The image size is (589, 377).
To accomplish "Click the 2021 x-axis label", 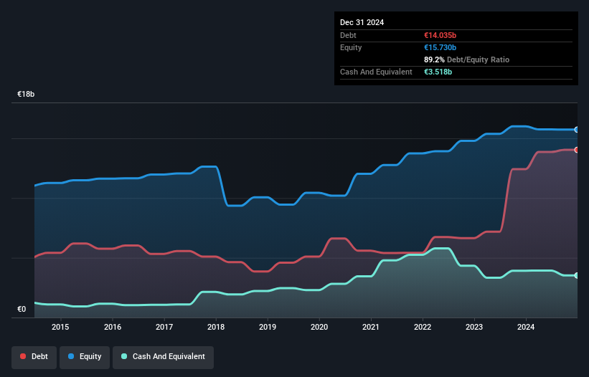I will 371,327.
